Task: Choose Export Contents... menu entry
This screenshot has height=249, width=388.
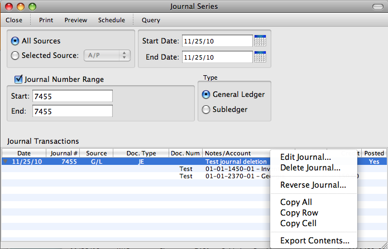Action: (x=314, y=241)
